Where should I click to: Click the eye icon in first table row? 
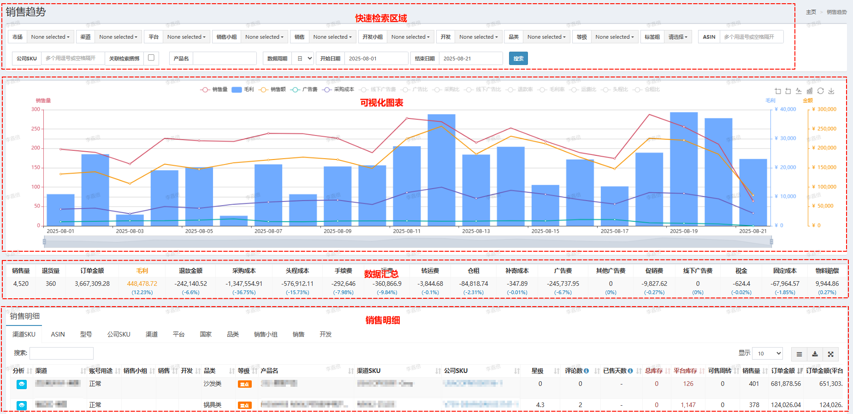[22, 384]
